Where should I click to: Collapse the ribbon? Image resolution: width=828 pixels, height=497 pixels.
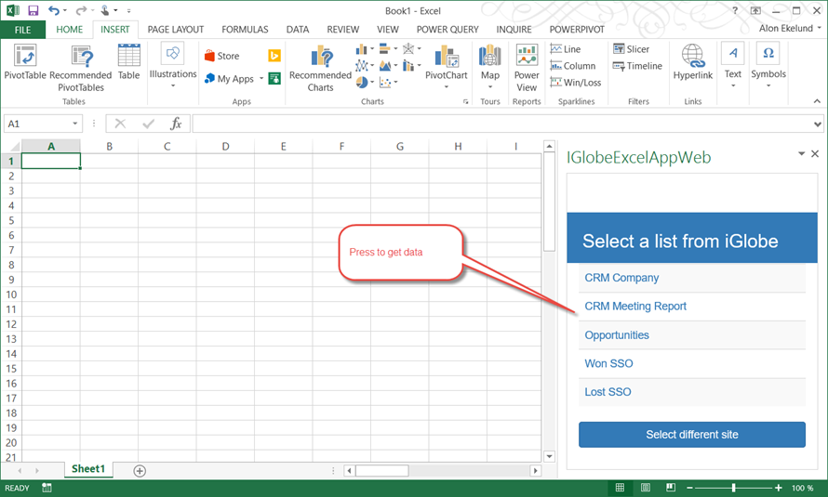pos(817,101)
